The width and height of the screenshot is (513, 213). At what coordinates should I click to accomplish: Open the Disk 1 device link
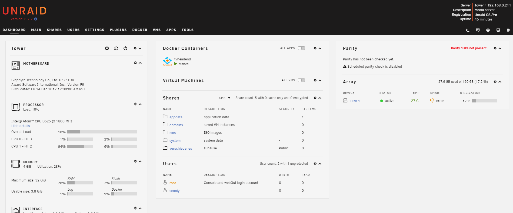click(355, 101)
